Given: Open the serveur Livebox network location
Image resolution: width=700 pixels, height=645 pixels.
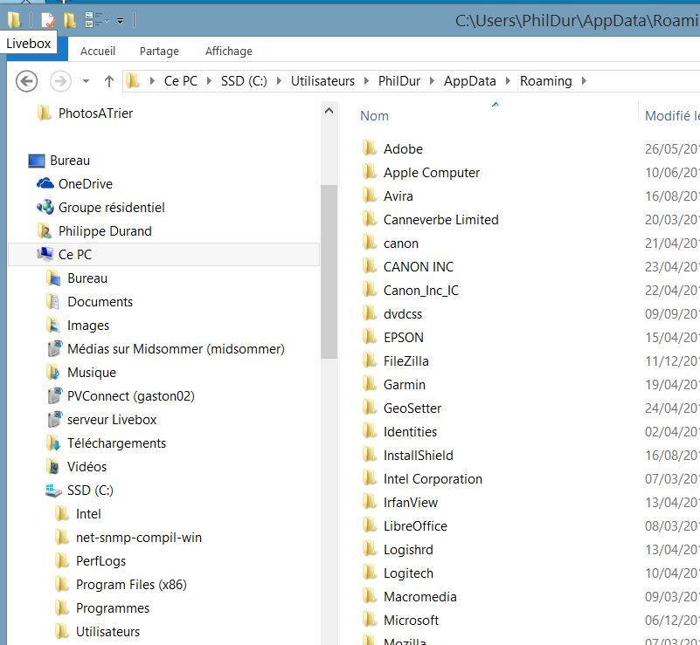Looking at the screenshot, I should [x=111, y=420].
